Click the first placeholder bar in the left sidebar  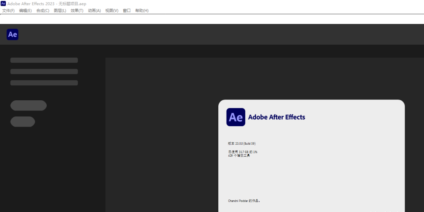44,60
